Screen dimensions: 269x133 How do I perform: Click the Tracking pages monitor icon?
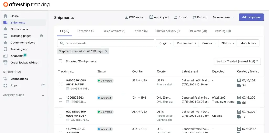point(6,36)
